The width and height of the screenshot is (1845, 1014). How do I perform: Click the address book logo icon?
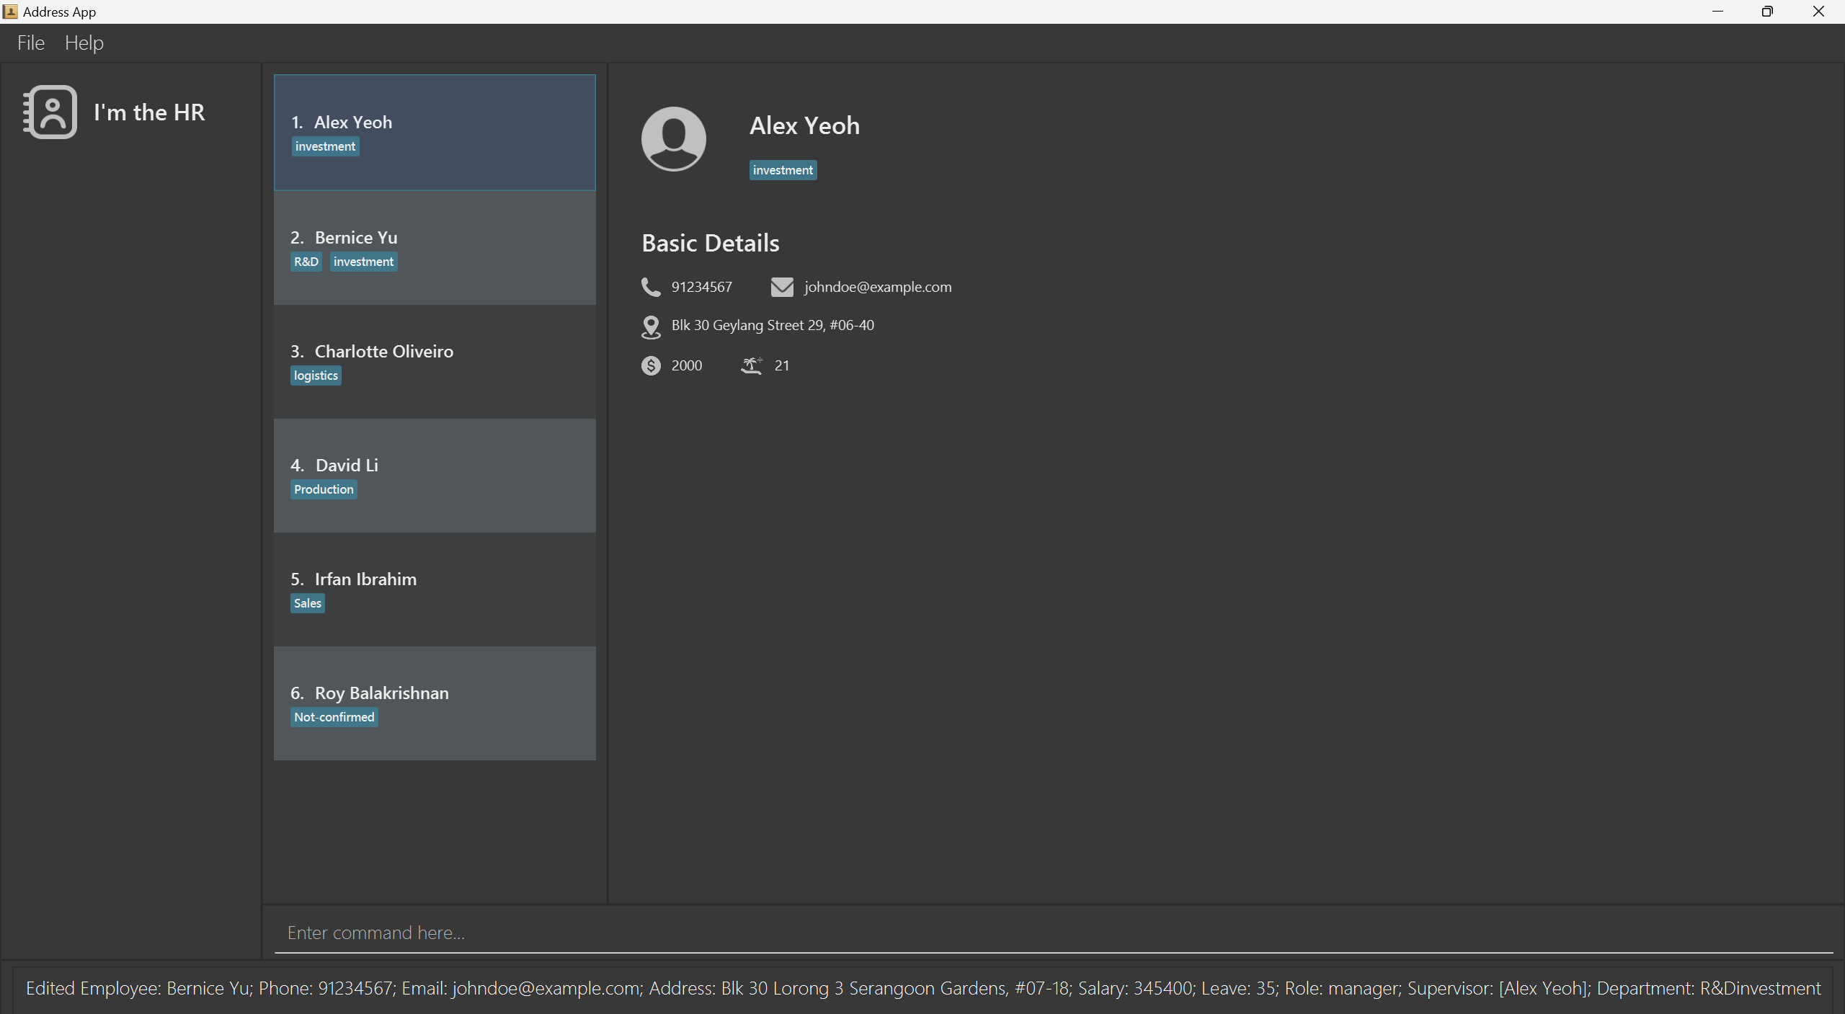tap(50, 112)
